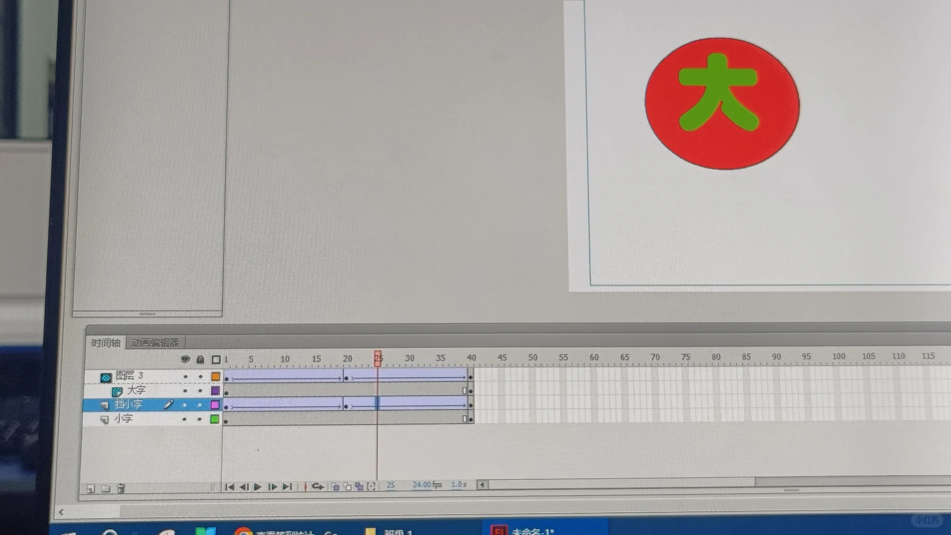Image resolution: width=951 pixels, height=535 pixels.
Task: Toggle visibility dot for 小字 layer
Action: point(184,419)
